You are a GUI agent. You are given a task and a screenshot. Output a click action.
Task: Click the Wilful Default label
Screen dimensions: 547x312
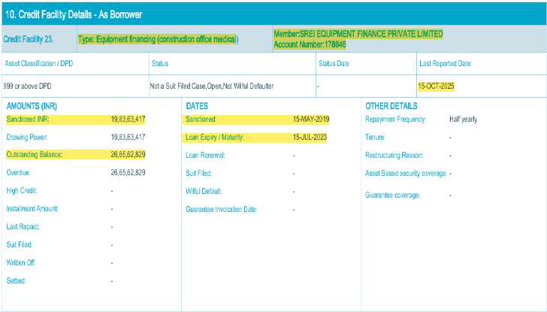[x=204, y=191]
